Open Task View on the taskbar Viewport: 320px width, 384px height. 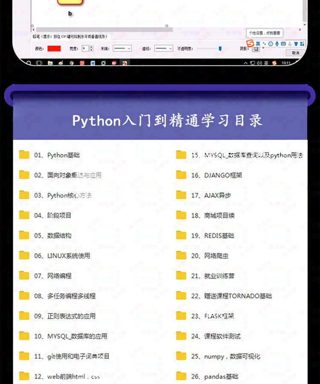click(39, 63)
